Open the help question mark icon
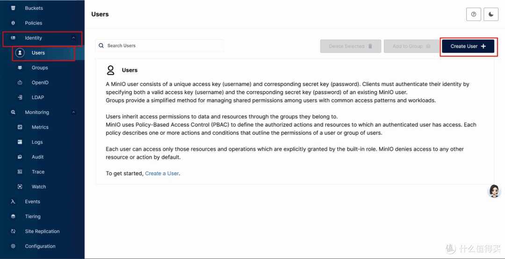 (473, 14)
